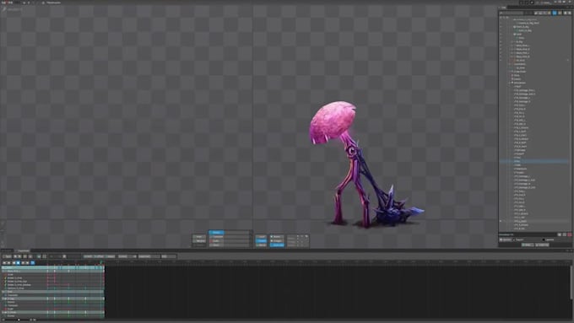Play the animation backward
Image resolution: width=574 pixels, height=323 pixels.
tap(14, 263)
